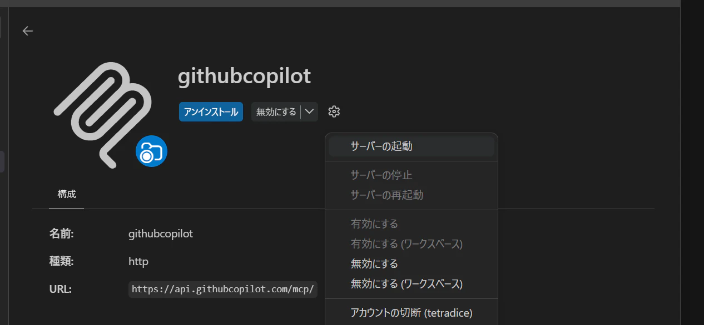Select アカウントの切断 (tetradice) menu entry
Screen dimensions: 704x325
(411, 313)
